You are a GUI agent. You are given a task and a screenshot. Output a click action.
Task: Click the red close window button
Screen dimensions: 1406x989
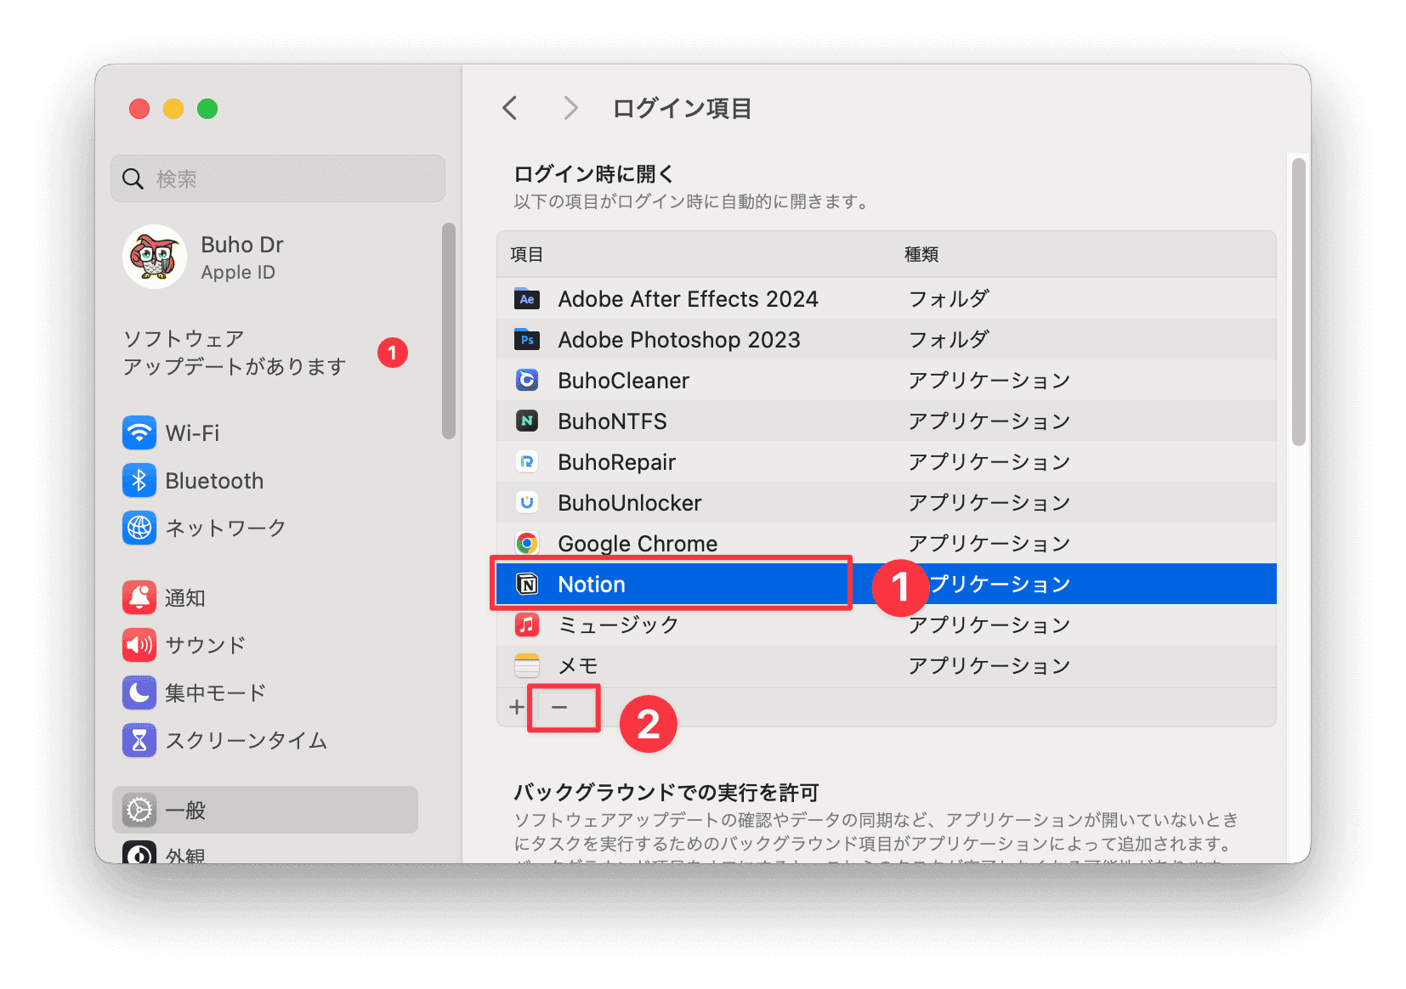pyautogui.click(x=139, y=109)
